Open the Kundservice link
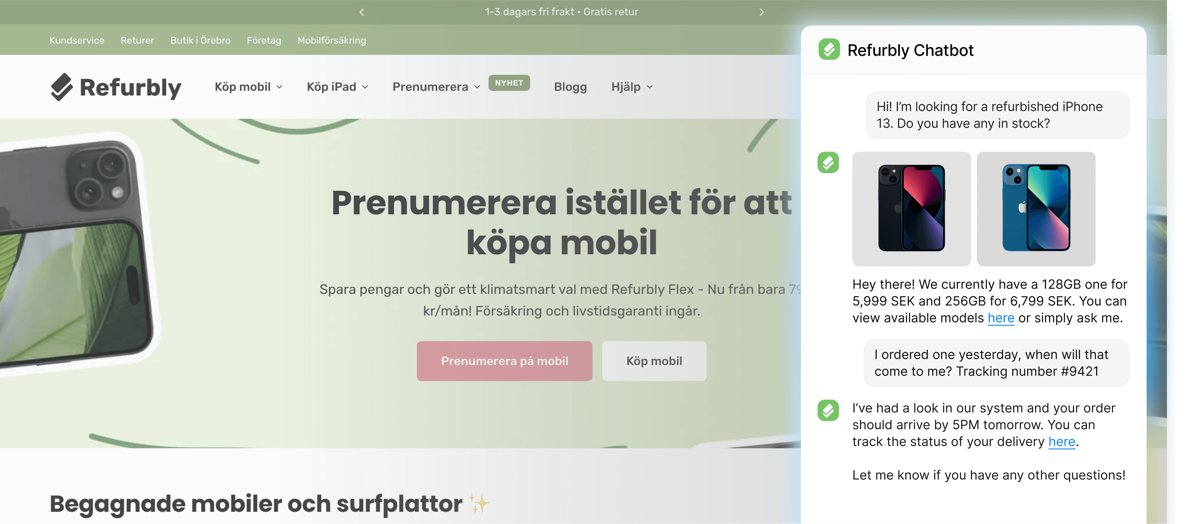 click(77, 41)
